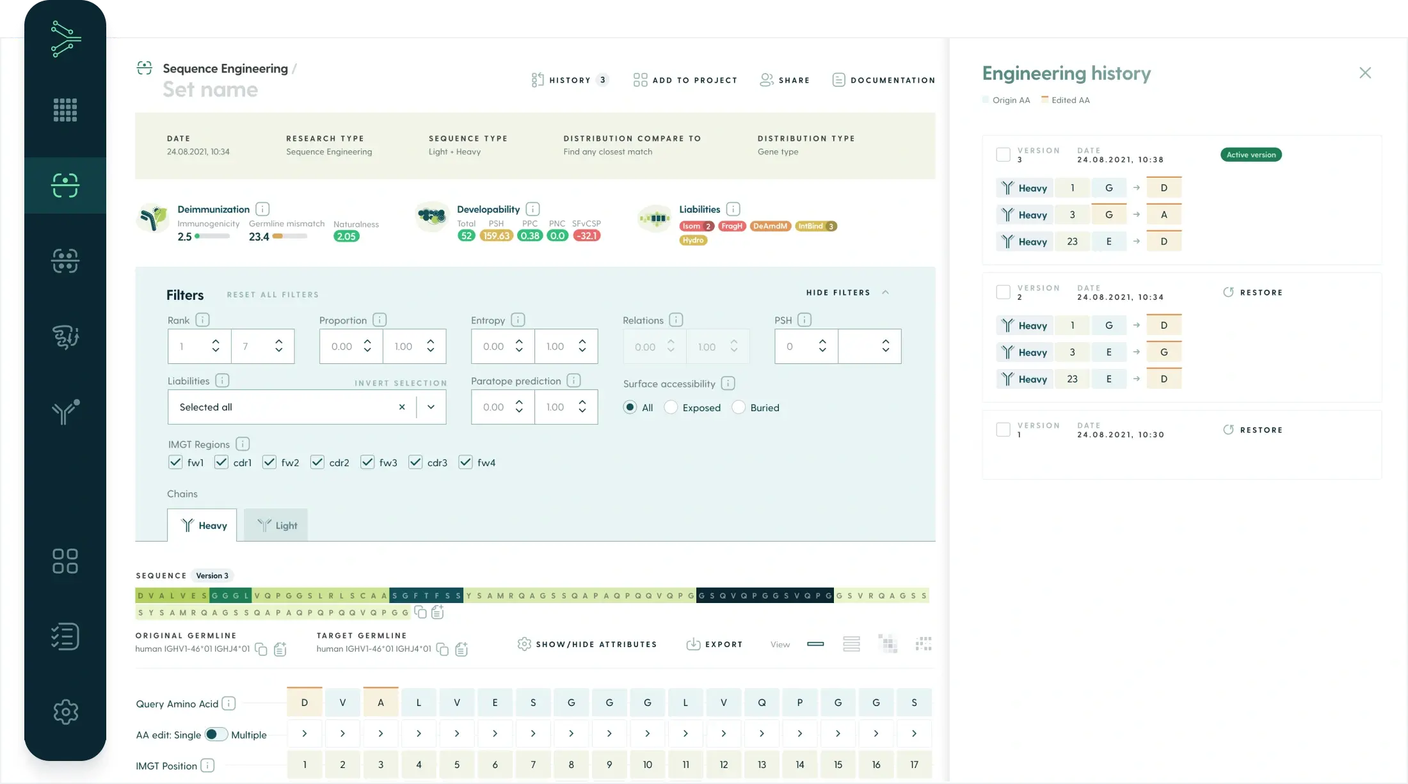Click Reset All Filters
1408x784 pixels.
273,295
